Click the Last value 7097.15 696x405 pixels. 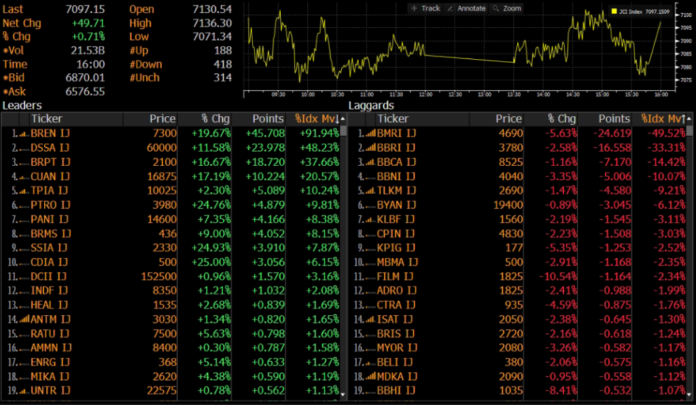(85, 9)
